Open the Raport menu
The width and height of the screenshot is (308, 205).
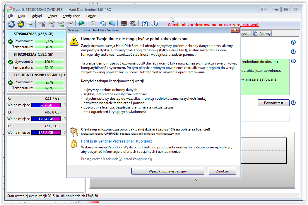point(52,16)
